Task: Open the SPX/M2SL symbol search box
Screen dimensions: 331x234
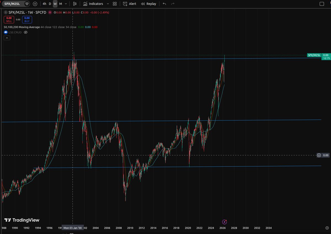Action: coord(12,4)
